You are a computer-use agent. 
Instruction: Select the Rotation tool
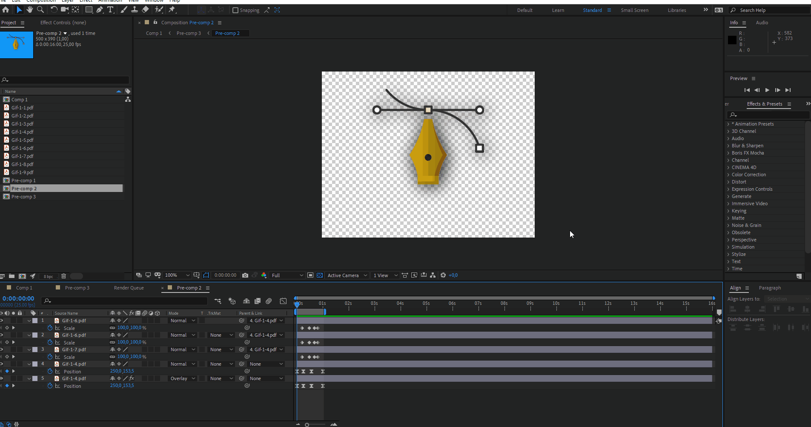(x=54, y=9)
